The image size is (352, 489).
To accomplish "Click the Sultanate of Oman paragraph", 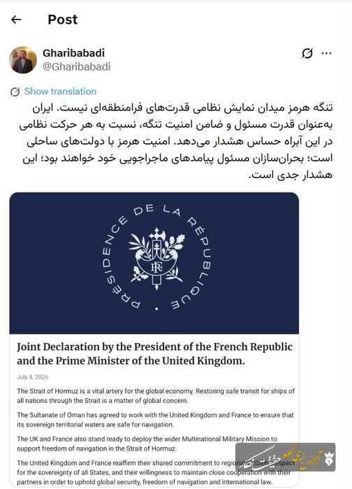I will pos(155,420).
